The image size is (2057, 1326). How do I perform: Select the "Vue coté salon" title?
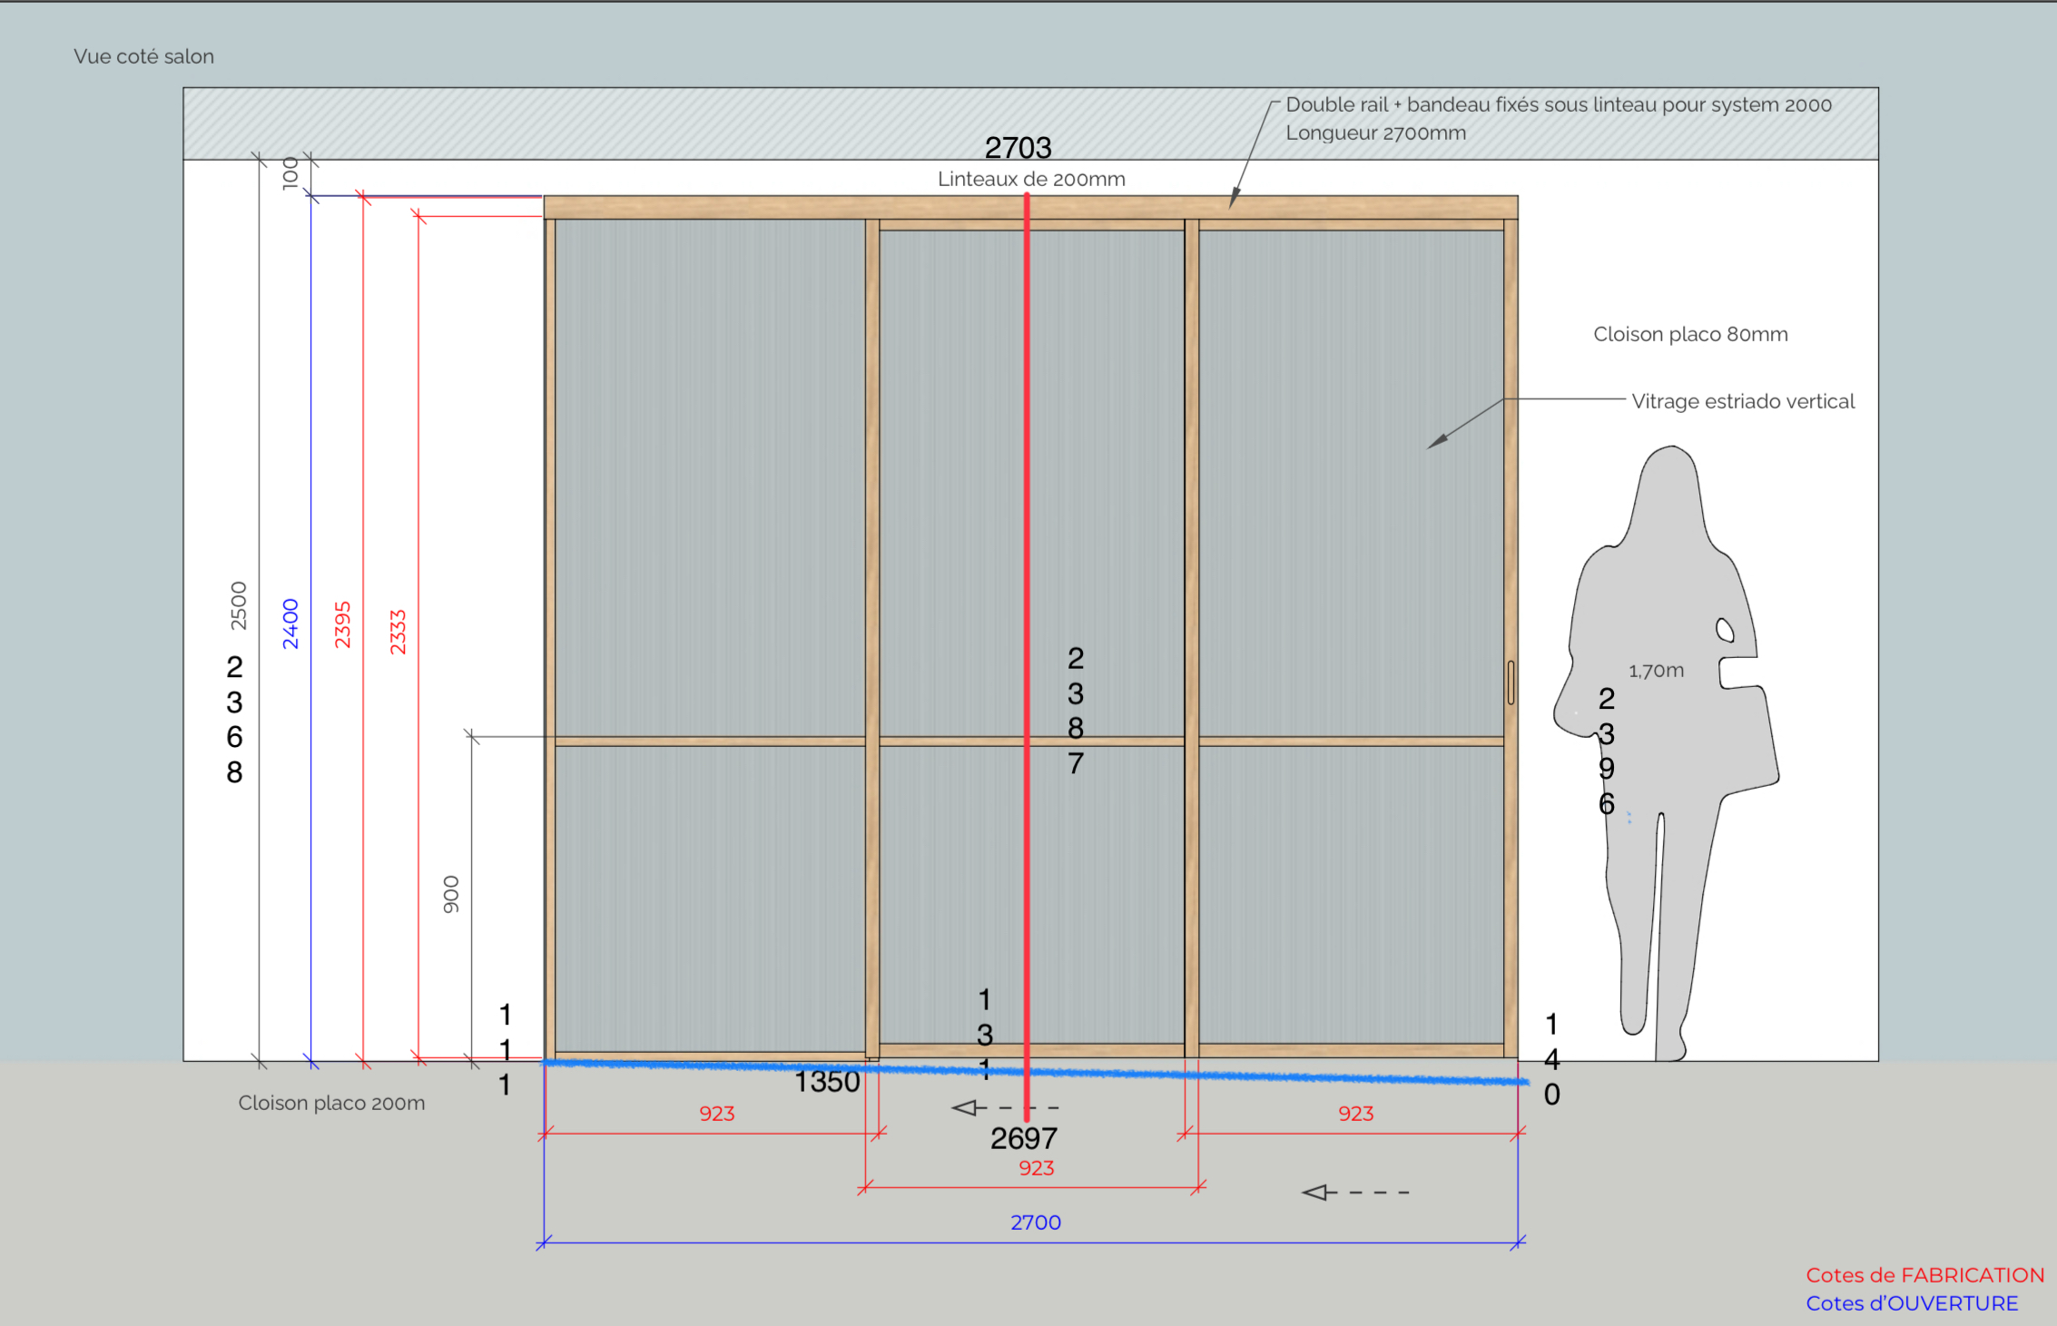(x=143, y=56)
